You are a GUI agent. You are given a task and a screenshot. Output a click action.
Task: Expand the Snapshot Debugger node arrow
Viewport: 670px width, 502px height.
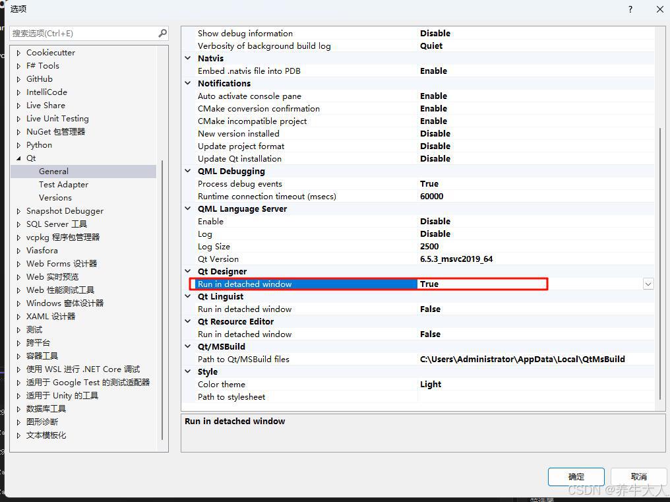click(x=18, y=211)
